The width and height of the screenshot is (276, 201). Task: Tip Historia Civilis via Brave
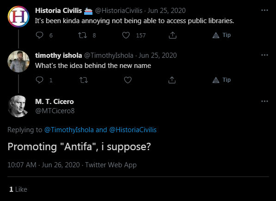(221, 35)
